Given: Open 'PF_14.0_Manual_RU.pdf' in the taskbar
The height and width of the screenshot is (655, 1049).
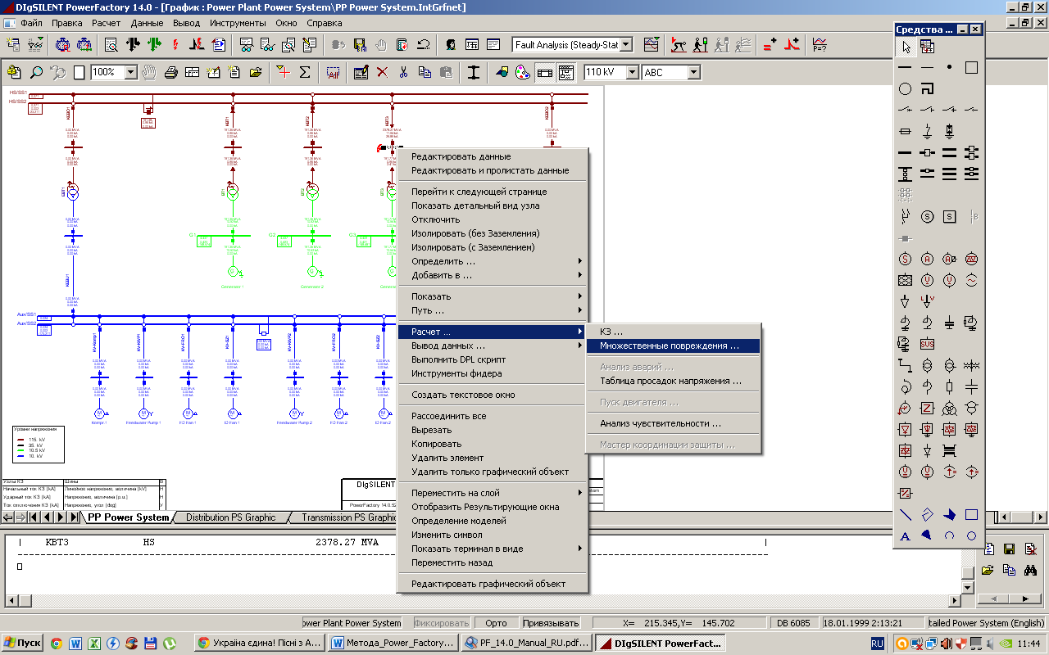Looking at the screenshot, I should [x=525, y=643].
